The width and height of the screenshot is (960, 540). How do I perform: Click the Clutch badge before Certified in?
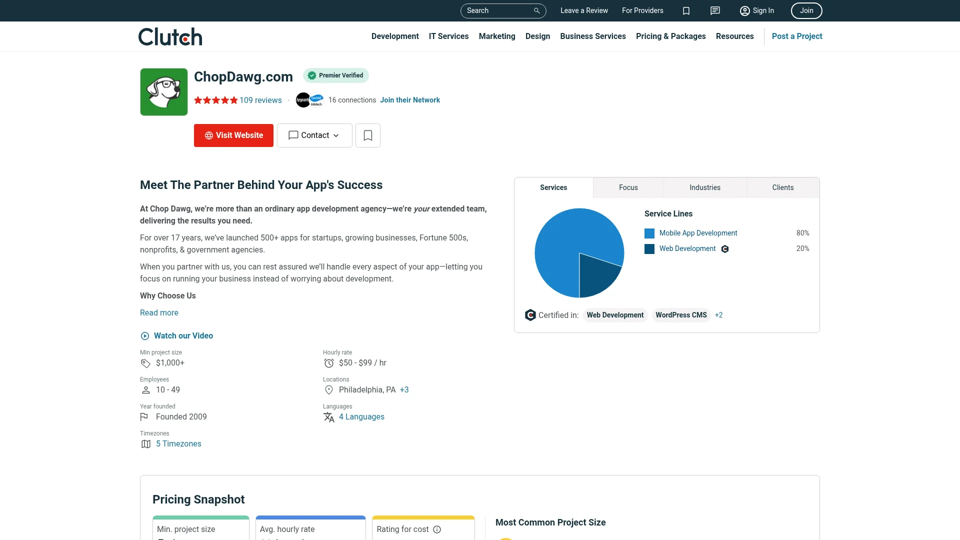(530, 315)
